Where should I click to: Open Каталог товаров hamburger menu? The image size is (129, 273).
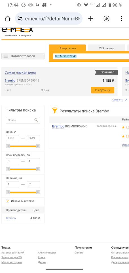pyautogui.click(x=23, y=56)
